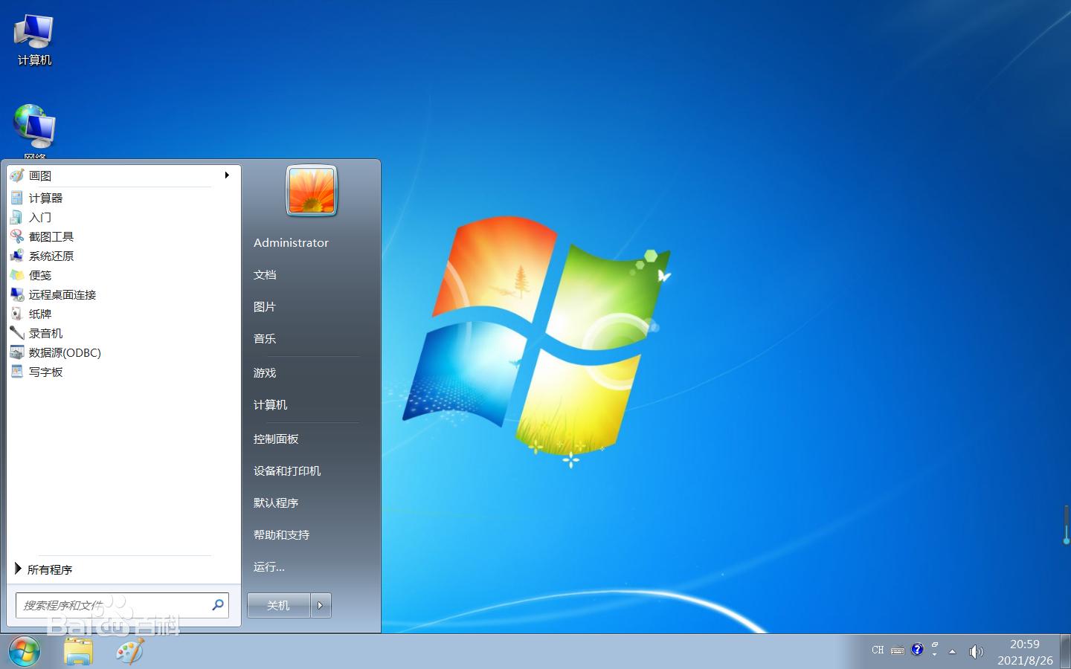Start the 录音机 sound recorder
This screenshot has height=669, width=1071.
pyautogui.click(x=46, y=333)
